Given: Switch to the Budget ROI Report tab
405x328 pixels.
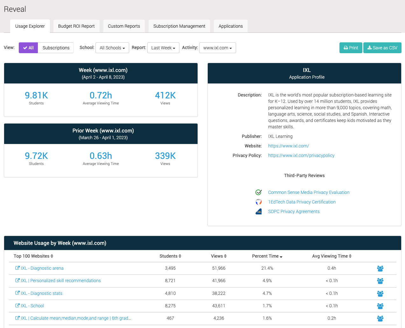Looking at the screenshot, I should [76, 26].
